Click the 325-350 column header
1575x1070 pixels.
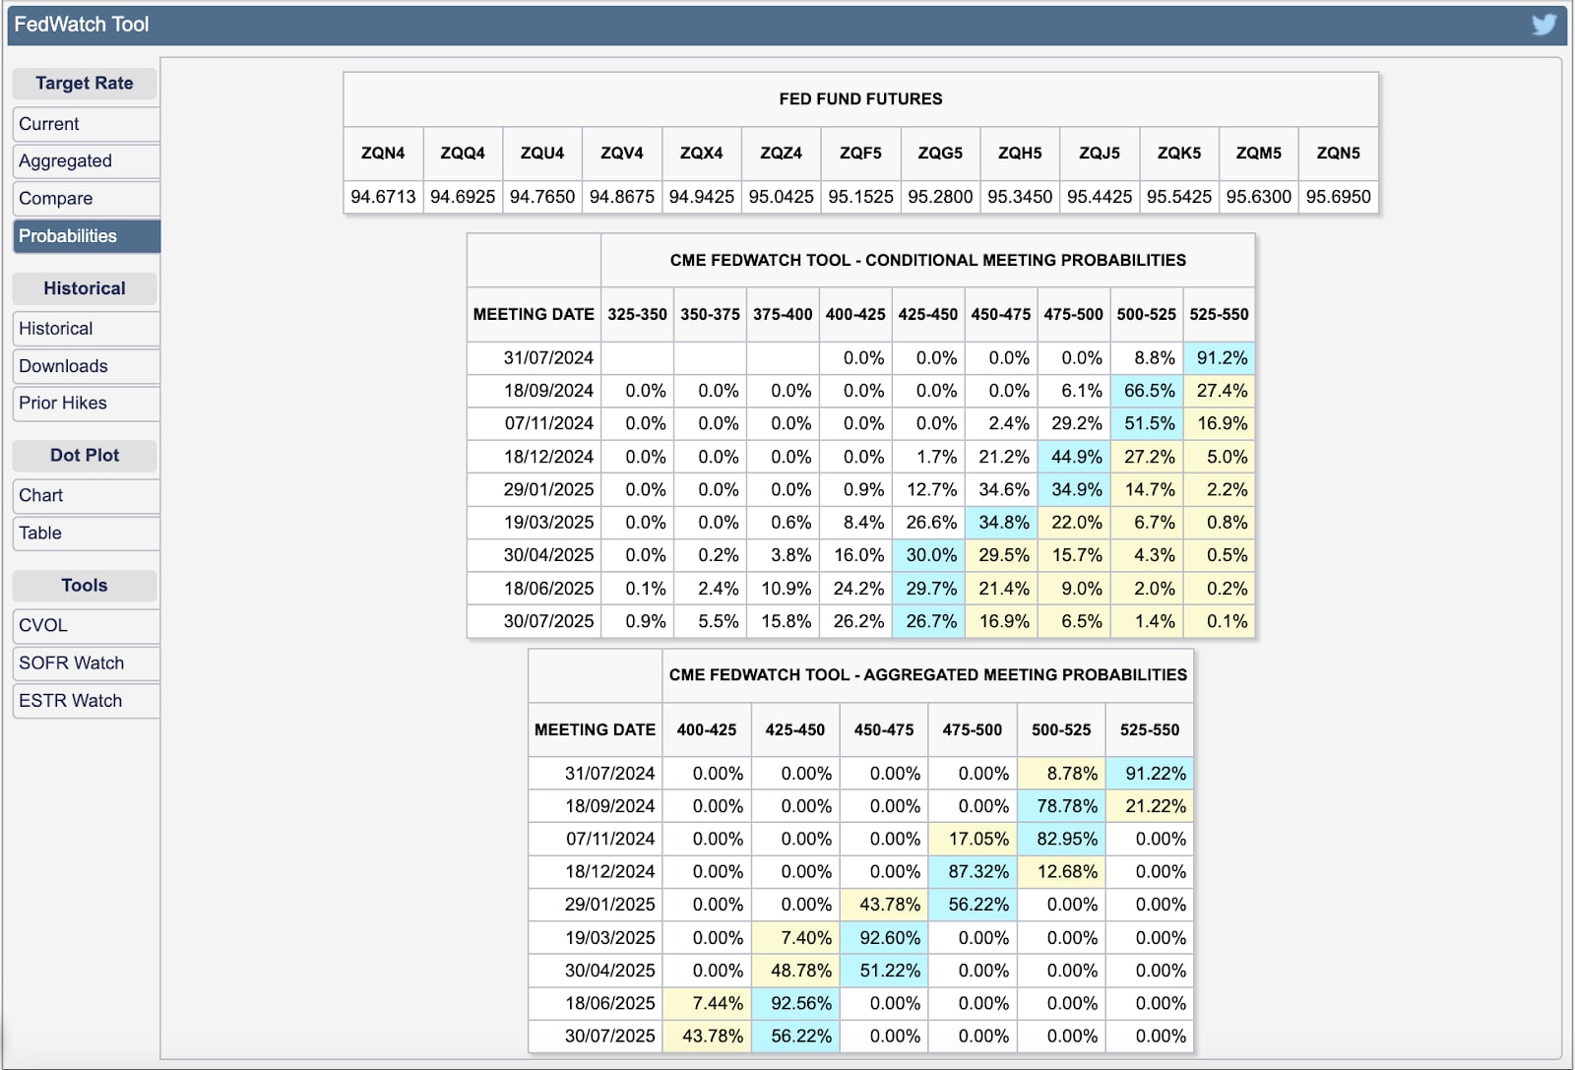(637, 315)
